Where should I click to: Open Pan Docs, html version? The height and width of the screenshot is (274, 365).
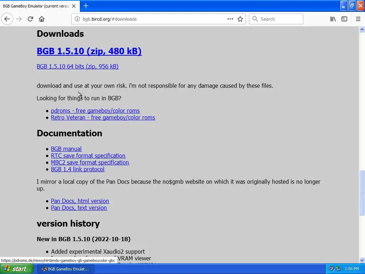[x=80, y=201]
